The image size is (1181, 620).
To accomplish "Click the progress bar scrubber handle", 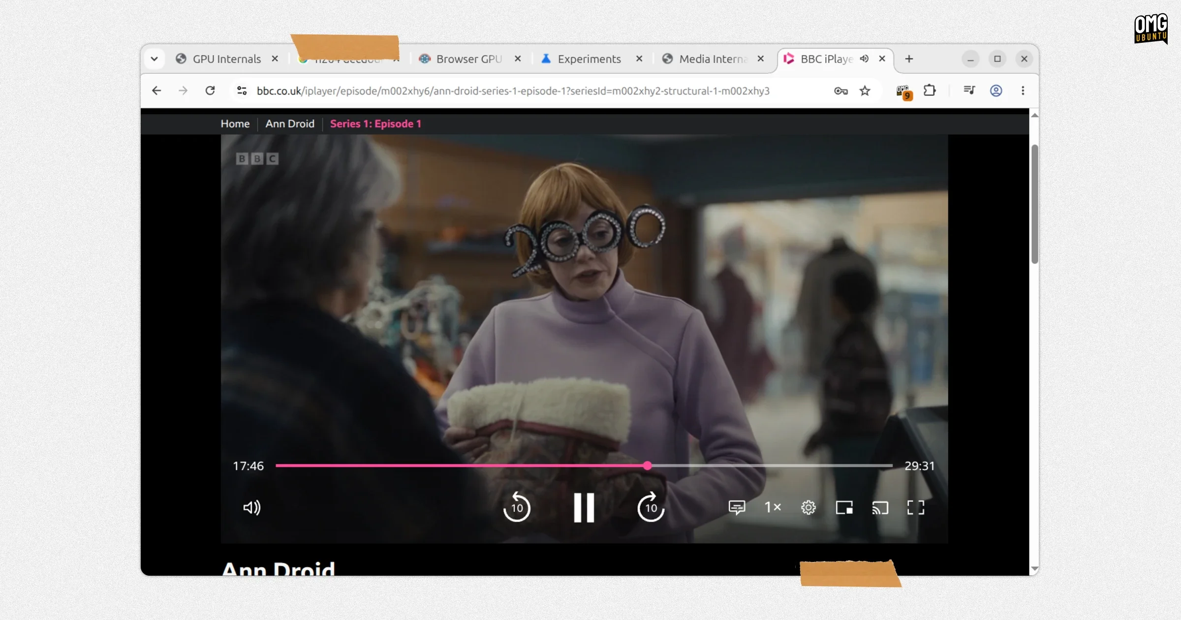I will tap(648, 465).
